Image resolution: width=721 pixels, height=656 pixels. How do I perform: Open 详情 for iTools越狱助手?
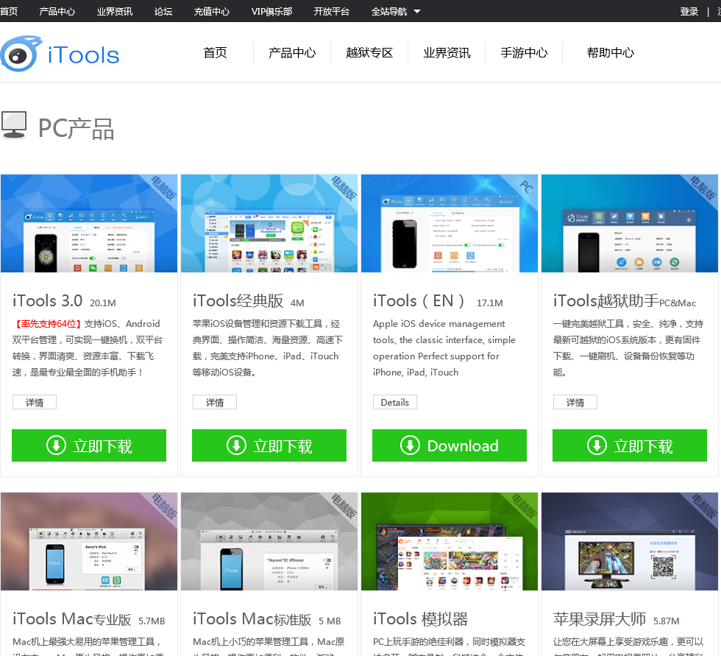tap(575, 402)
